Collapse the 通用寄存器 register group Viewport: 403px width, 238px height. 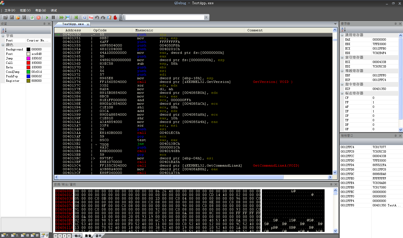point(342,35)
